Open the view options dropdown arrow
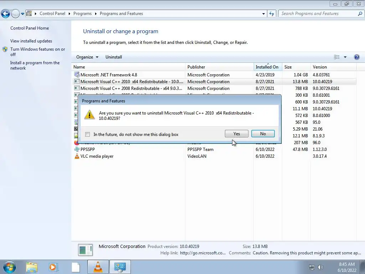Viewport: 365px width, 274px height. (345, 57)
